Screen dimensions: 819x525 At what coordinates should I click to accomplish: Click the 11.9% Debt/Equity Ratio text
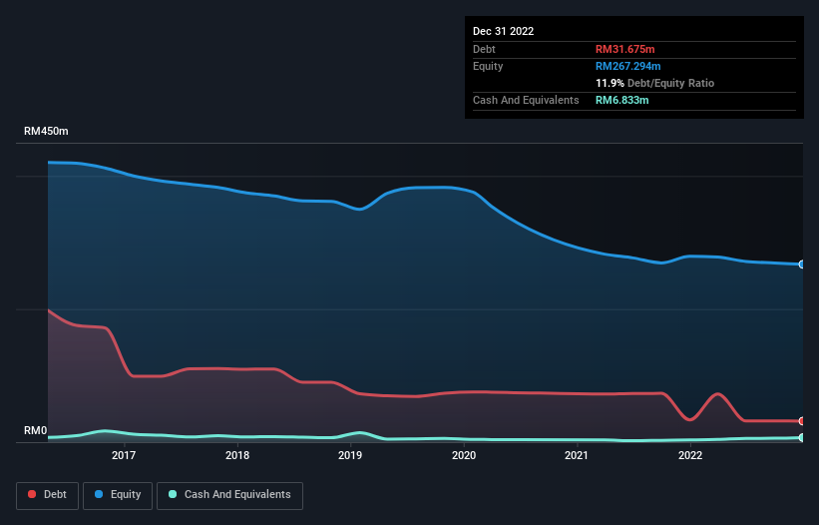(654, 83)
